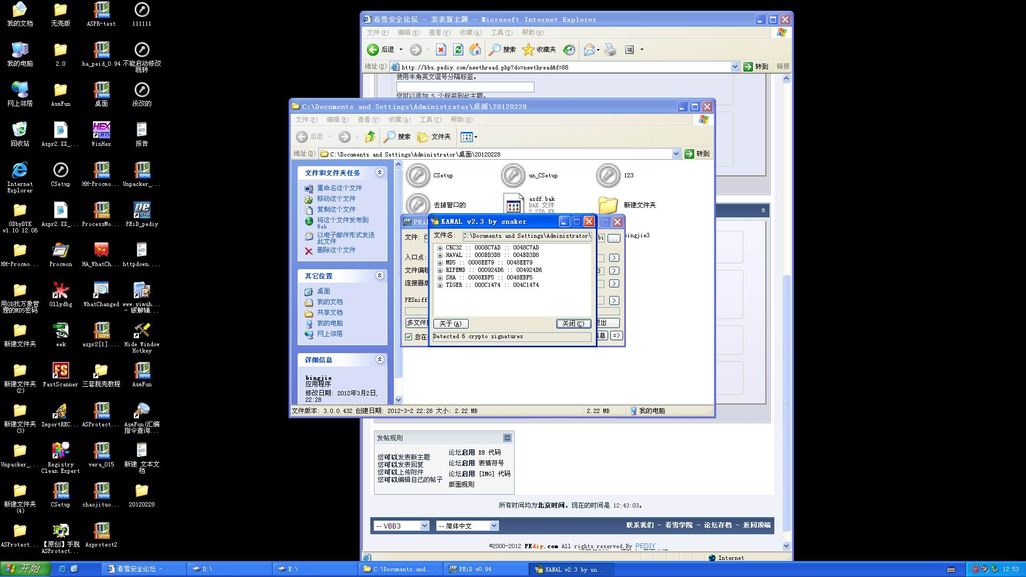This screenshot has width=1026, height=577.
Task: Expand the CRC32 signature tree node
Action: coord(440,248)
